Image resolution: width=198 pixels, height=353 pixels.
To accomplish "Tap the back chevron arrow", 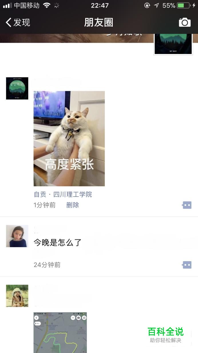I will coord(9,22).
